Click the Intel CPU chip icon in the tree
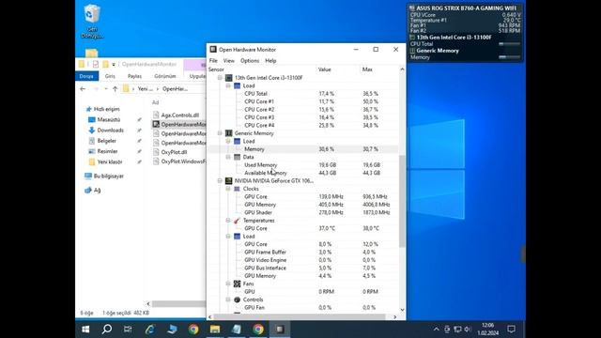This screenshot has height=338, width=601. click(x=229, y=78)
